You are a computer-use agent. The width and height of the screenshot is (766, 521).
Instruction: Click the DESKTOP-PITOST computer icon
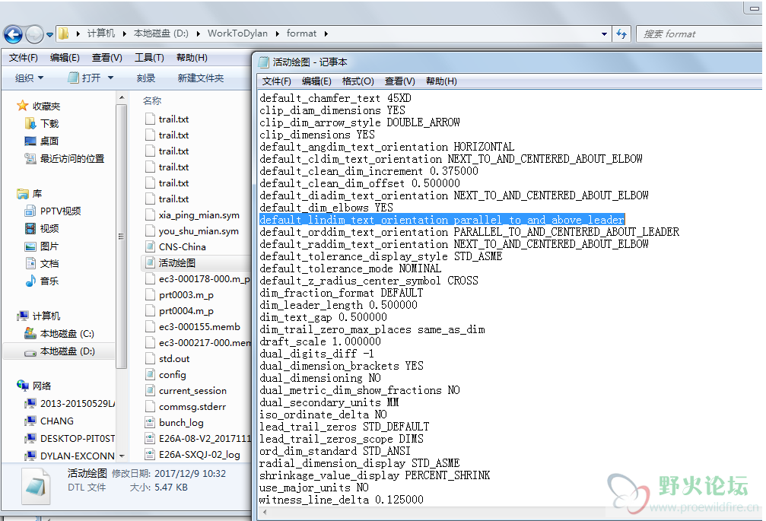[30, 439]
